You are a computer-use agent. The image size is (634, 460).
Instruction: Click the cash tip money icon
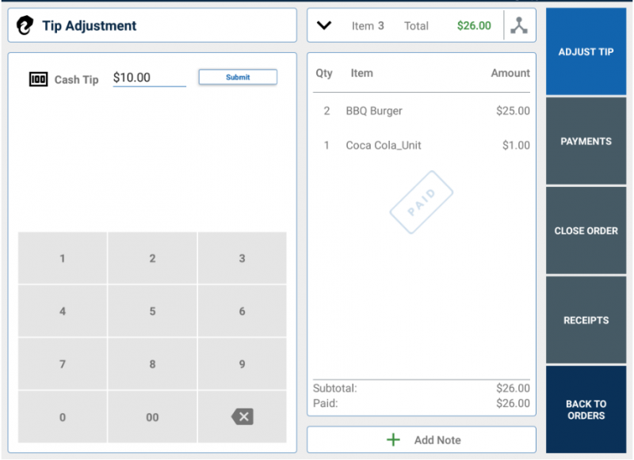tap(38, 79)
